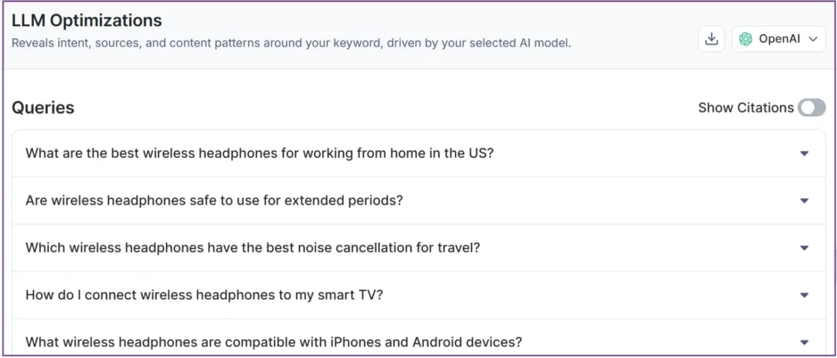
Task: Click the OpenAI model name label
Action: pyautogui.click(x=779, y=39)
